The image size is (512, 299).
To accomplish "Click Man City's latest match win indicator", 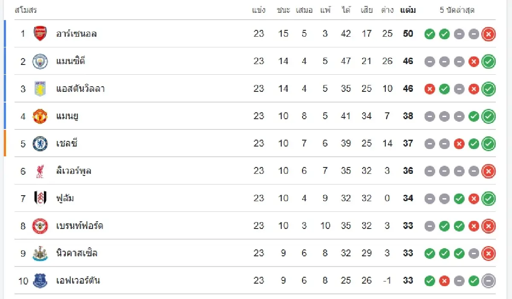I will pyautogui.click(x=489, y=62).
